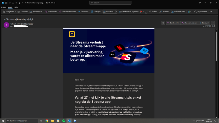Open the Customize Quick Access Toolbar dropdown
The image size is (219, 123).
tap(23, 3)
